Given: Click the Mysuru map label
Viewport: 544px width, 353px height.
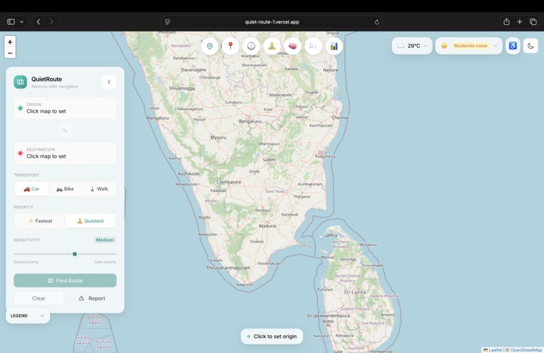Looking at the screenshot, I should [x=218, y=137].
